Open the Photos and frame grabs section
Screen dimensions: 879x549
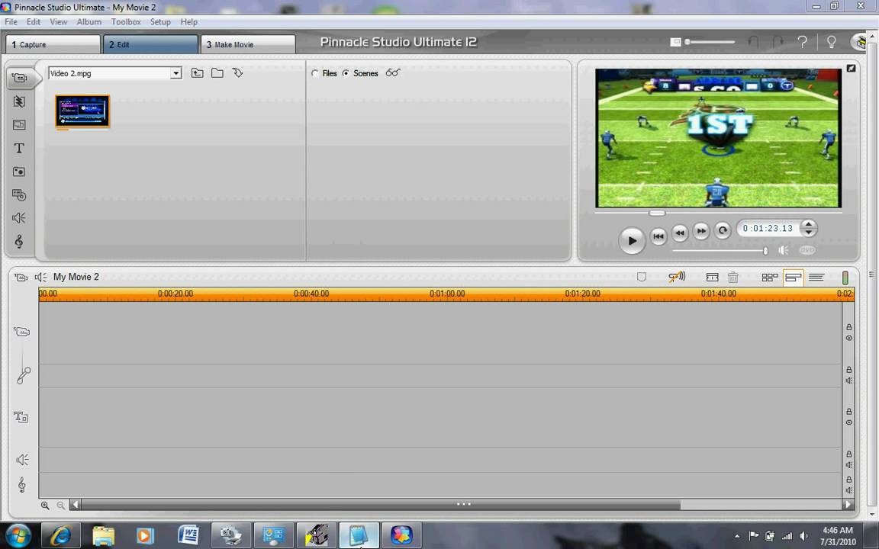(x=19, y=172)
